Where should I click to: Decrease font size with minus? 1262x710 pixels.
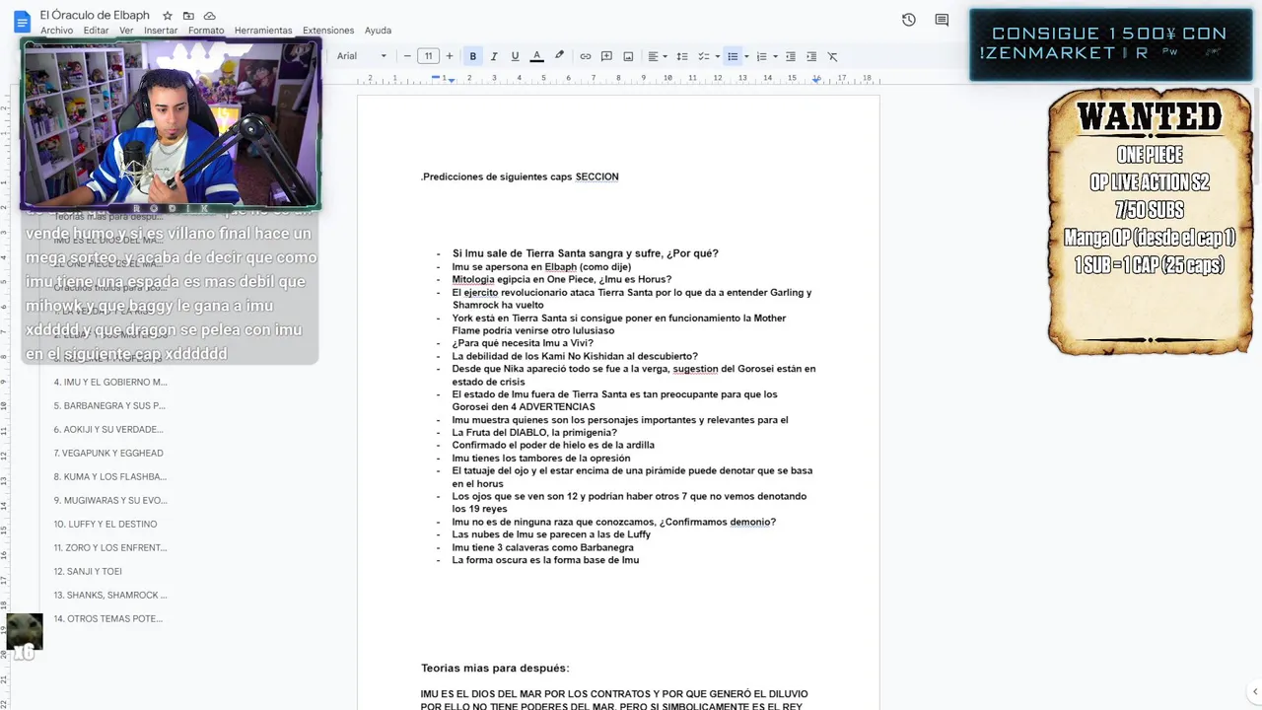[x=407, y=56]
